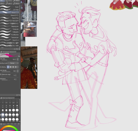The width and height of the screenshot is (138, 131).
Task: Click the Brush density value stepper arrows
Action: click(16, 71)
